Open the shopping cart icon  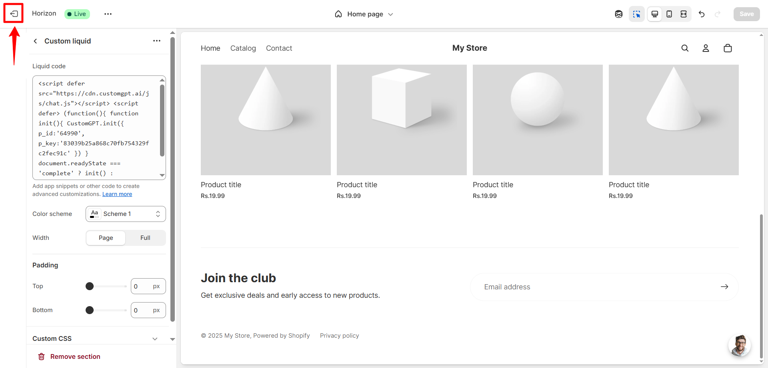pyautogui.click(x=728, y=48)
